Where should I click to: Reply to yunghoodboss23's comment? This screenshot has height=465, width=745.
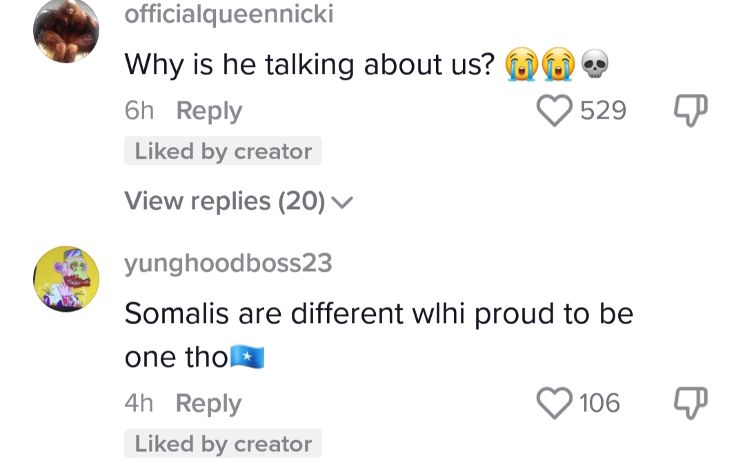click(208, 403)
